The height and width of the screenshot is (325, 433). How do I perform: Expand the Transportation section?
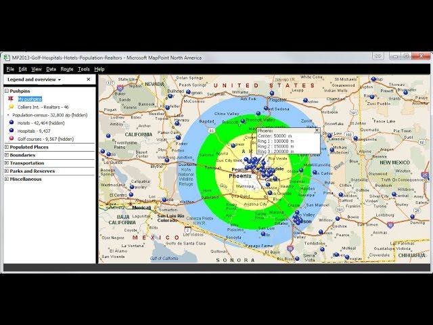7,163
